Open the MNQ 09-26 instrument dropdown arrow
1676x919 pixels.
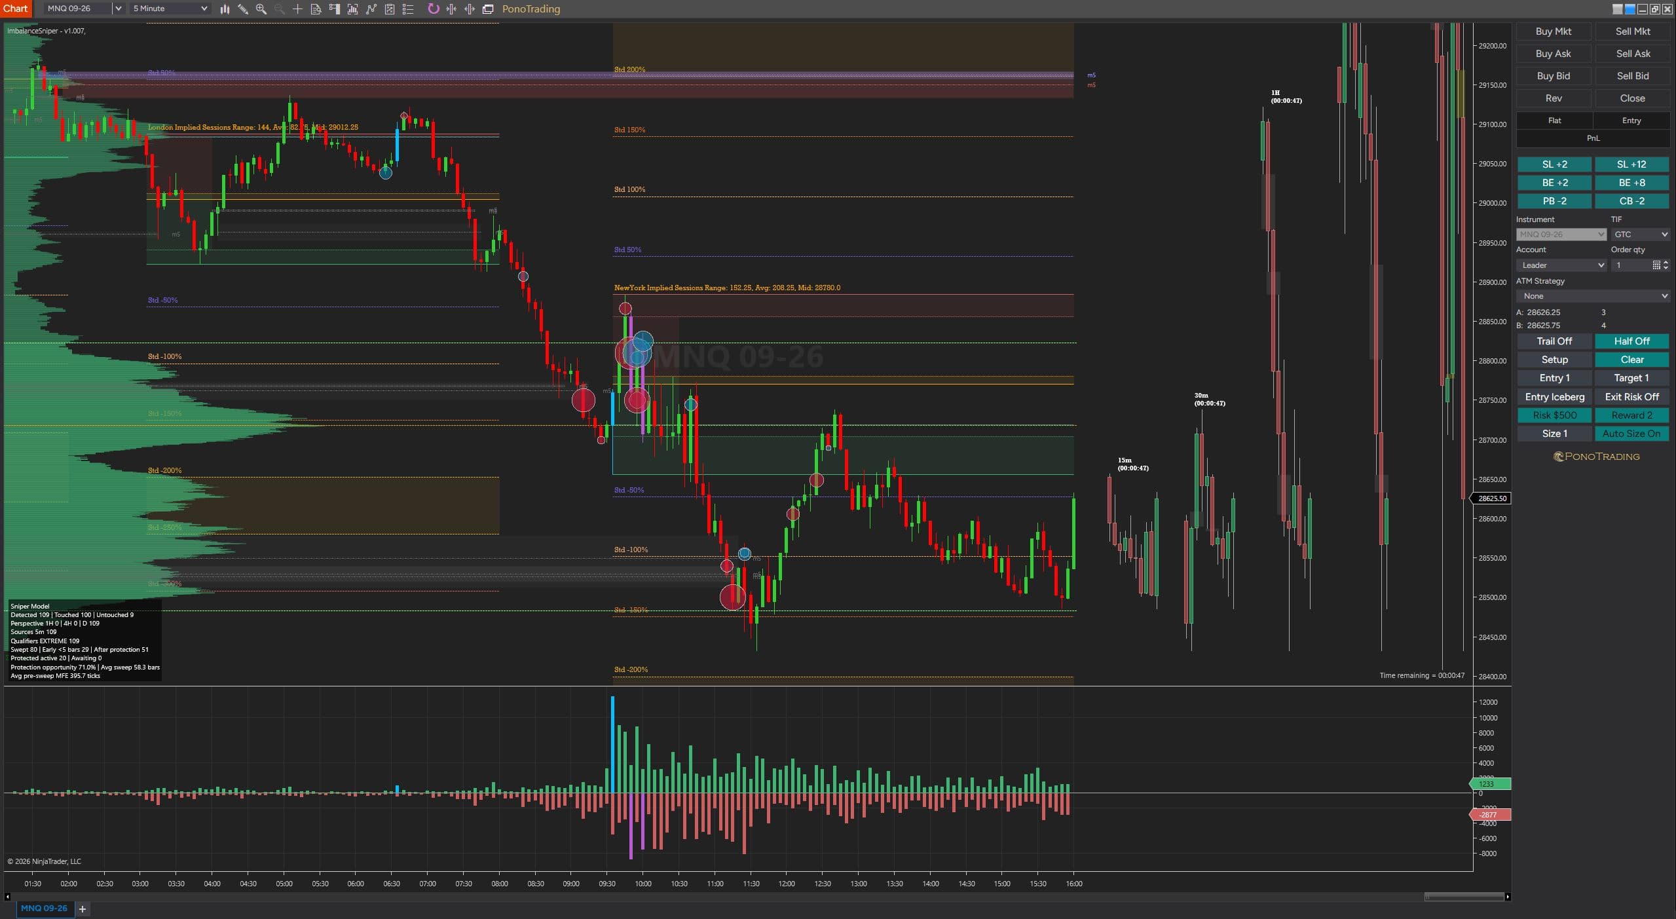point(118,9)
